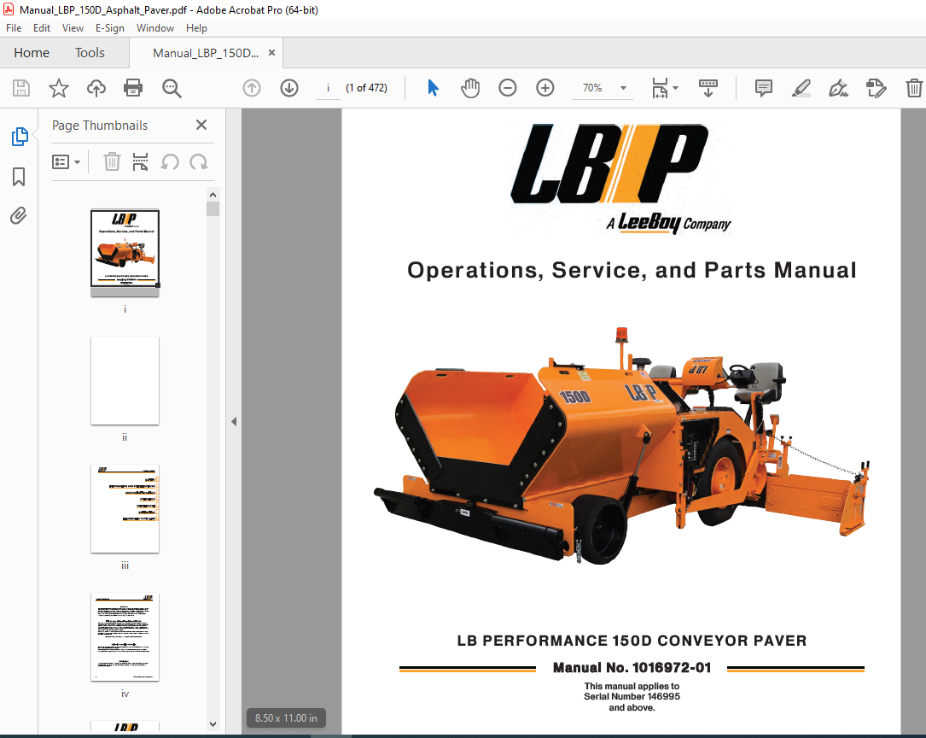Viewport: 926px width, 738px height.
Task: Activate the hand pan tool
Action: [x=470, y=88]
